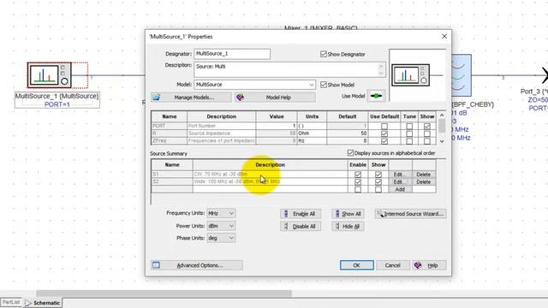Click the dialog Help button

pos(429,265)
